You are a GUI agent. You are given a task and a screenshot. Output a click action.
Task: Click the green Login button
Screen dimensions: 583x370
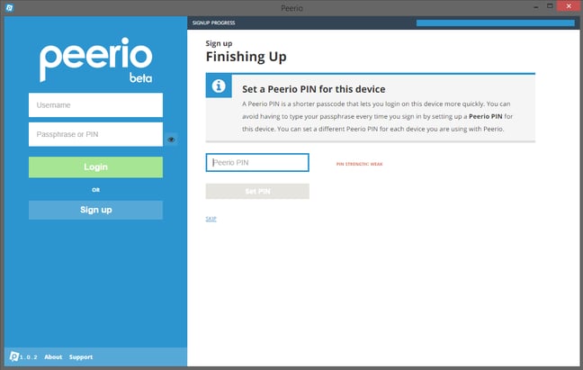pyautogui.click(x=95, y=167)
